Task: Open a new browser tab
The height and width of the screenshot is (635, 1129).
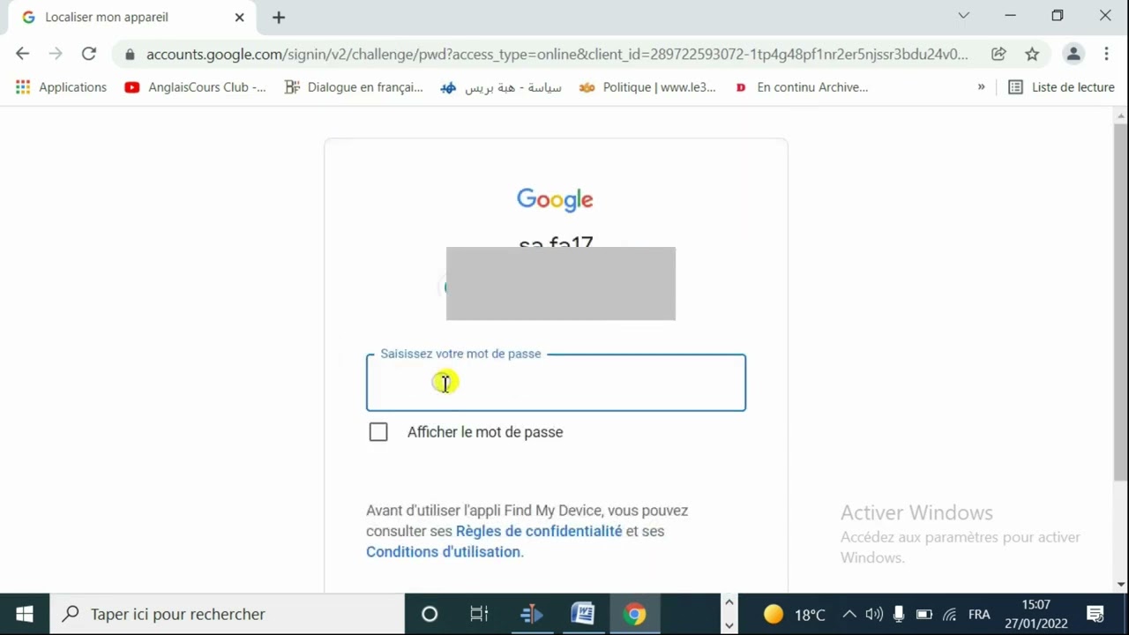Action: pyautogui.click(x=279, y=18)
